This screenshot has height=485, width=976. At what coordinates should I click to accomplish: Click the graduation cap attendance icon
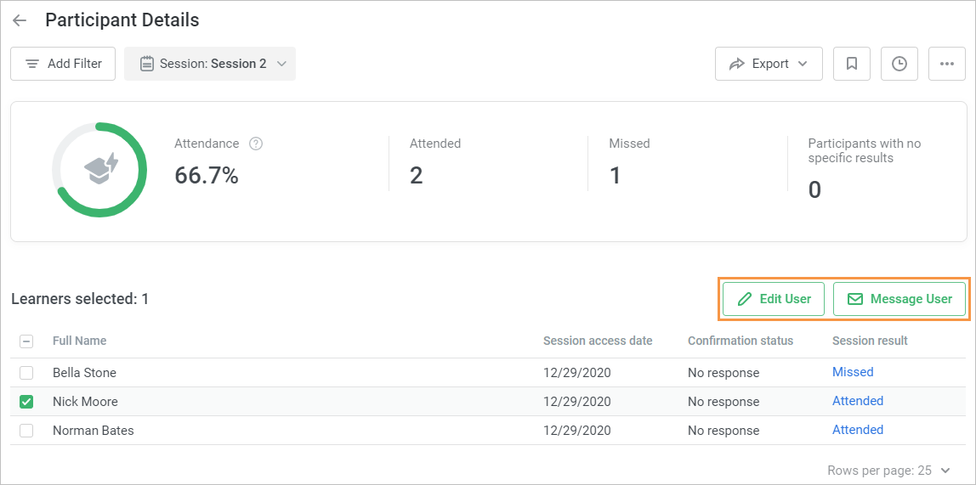(x=100, y=169)
